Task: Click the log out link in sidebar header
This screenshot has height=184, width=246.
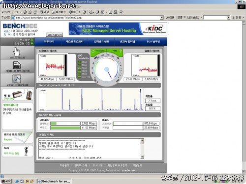Action: coord(26,40)
